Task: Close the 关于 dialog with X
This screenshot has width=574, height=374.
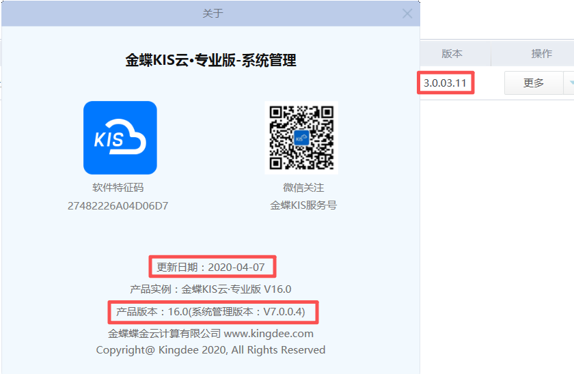Action: coord(407,14)
